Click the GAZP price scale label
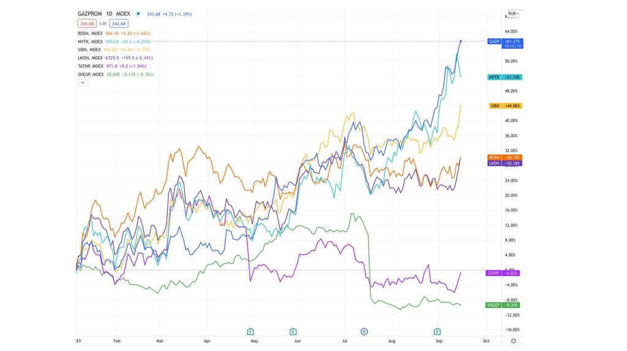 [x=494, y=42]
